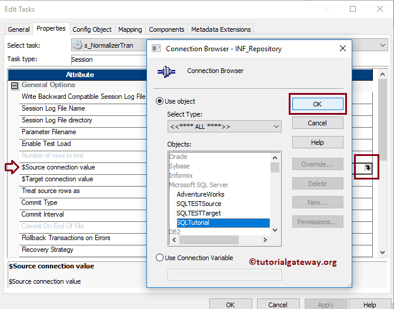Open Help in Connection Browser
Viewport: 394px width, 309px height.
point(318,142)
